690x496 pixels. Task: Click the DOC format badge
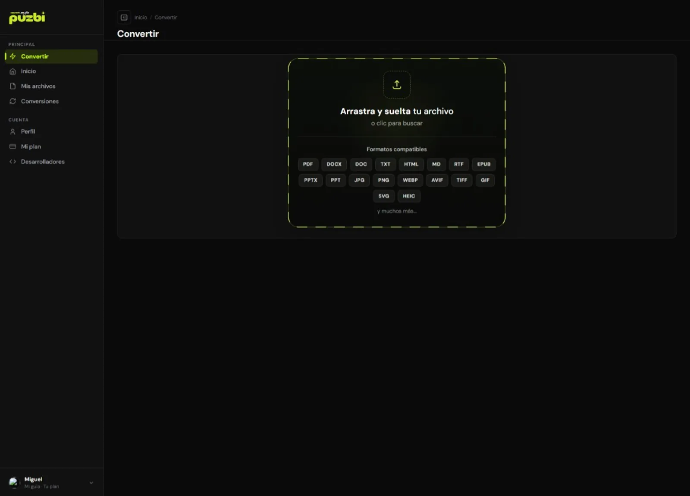click(x=361, y=164)
